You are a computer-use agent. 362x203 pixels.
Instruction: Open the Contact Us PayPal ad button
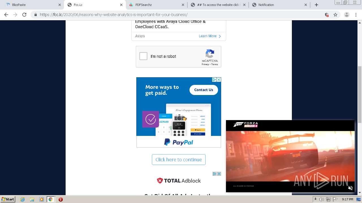click(x=204, y=90)
